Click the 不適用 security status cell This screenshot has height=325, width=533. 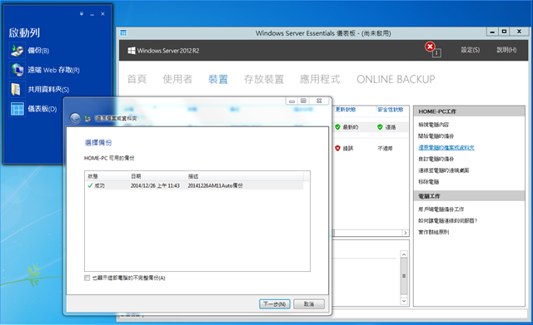[385, 148]
